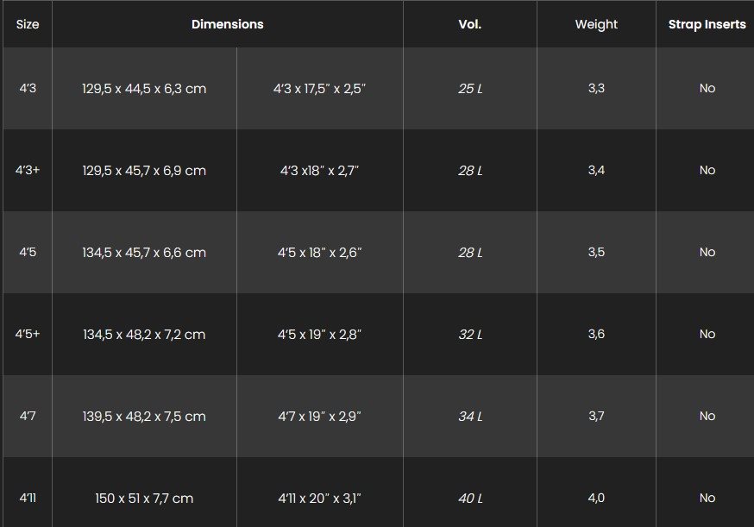Image resolution: width=754 pixels, height=527 pixels.
Task: Click the Strap Inserts column header
Action: [707, 24]
